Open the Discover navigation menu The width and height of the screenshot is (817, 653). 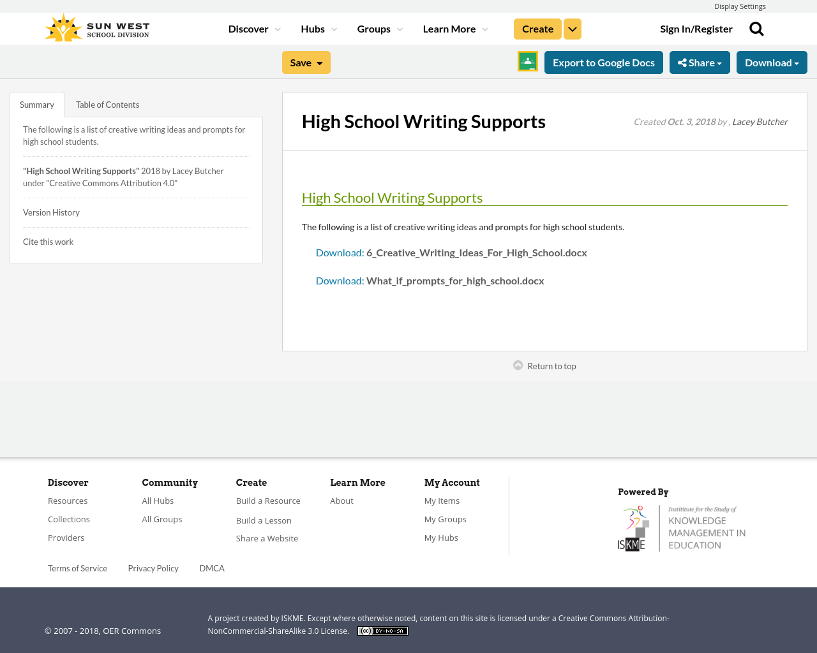coord(254,29)
